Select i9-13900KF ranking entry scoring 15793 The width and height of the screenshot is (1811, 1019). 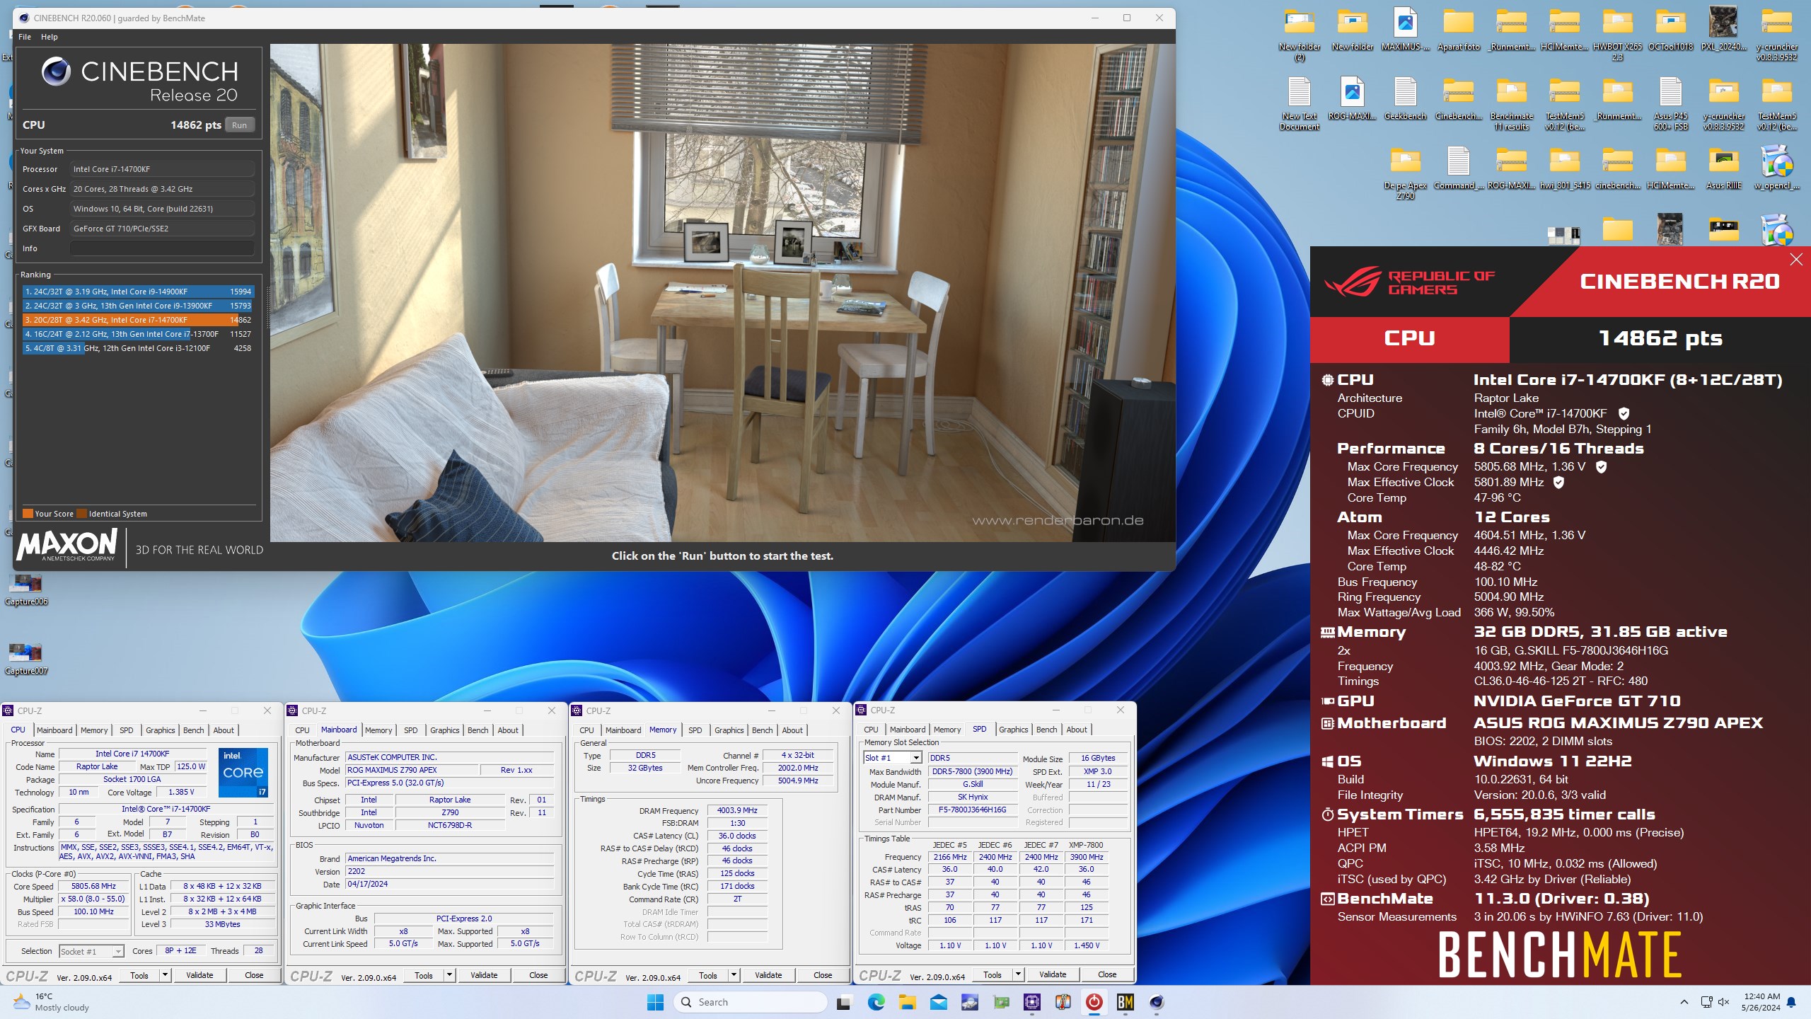(x=138, y=306)
